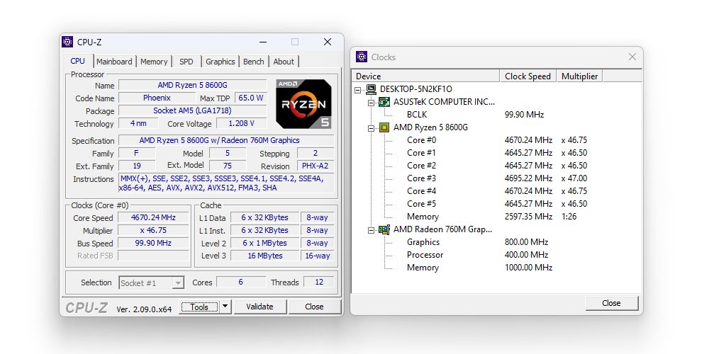Click the DESKTOP-5N2KF1O computer icon
Image resolution: width=709 pixels, height=354 pixels.
pos(372,89)
